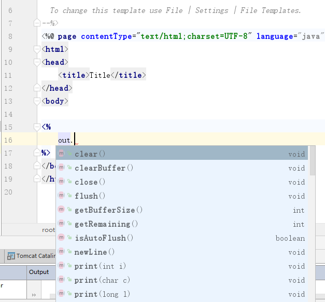Pick getRemaining() from suggestions
325x302 pixels.
(x=182, y=224)
